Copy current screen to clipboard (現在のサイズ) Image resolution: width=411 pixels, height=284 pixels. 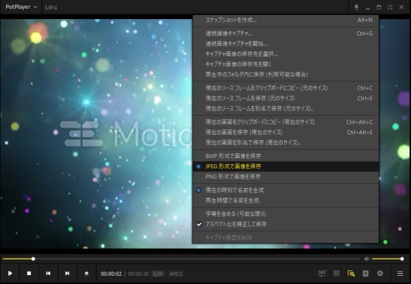286,122
